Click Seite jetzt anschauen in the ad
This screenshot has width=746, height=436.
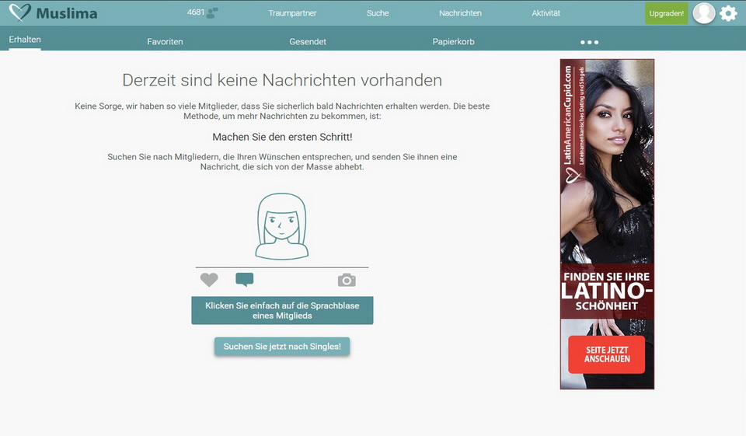[x=606, y=355]
